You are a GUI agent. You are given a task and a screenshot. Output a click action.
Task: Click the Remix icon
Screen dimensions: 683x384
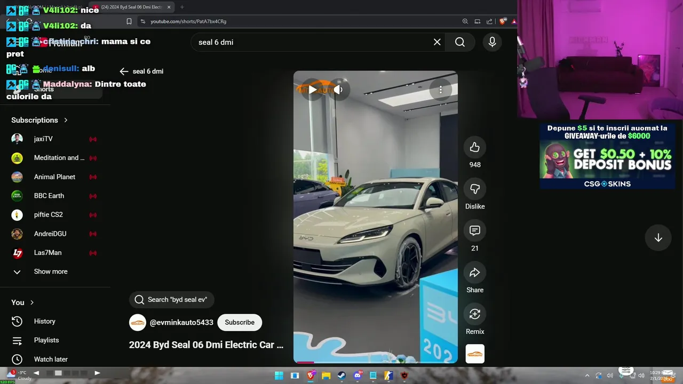pyautogui.click(x=475, y=314)
